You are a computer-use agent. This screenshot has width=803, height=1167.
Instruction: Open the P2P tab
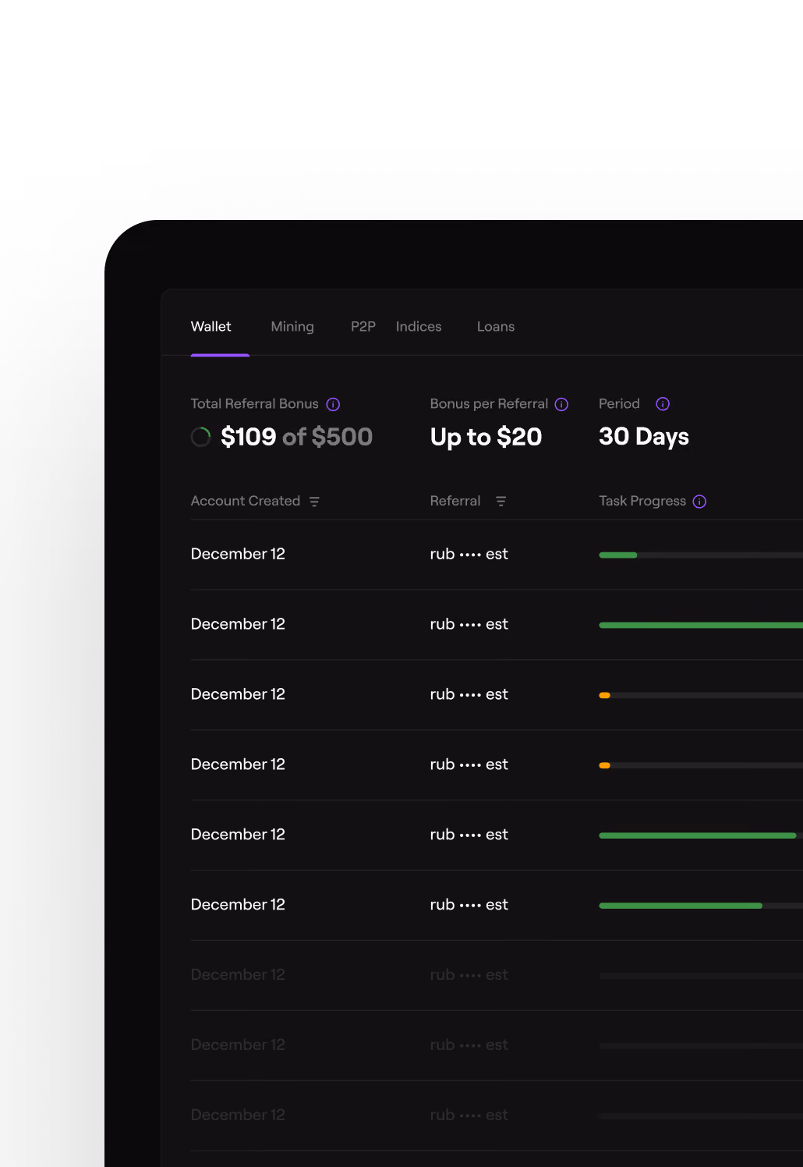click(363, 326)
